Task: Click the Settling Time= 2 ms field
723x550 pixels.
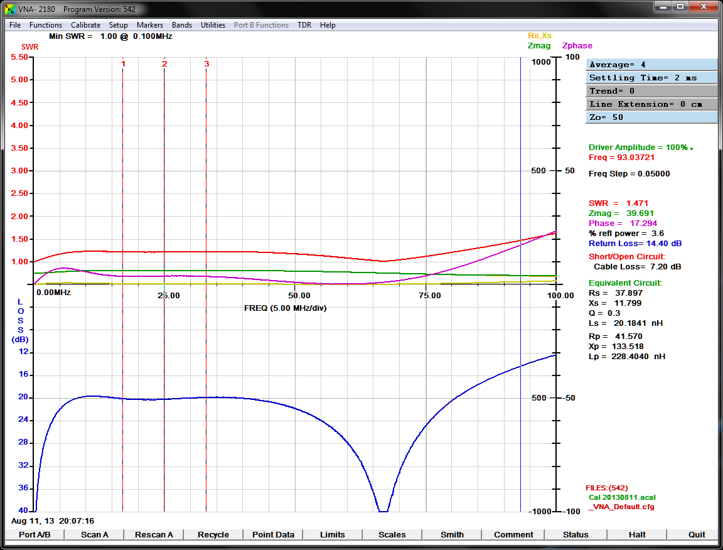Action: pos(651,78)
